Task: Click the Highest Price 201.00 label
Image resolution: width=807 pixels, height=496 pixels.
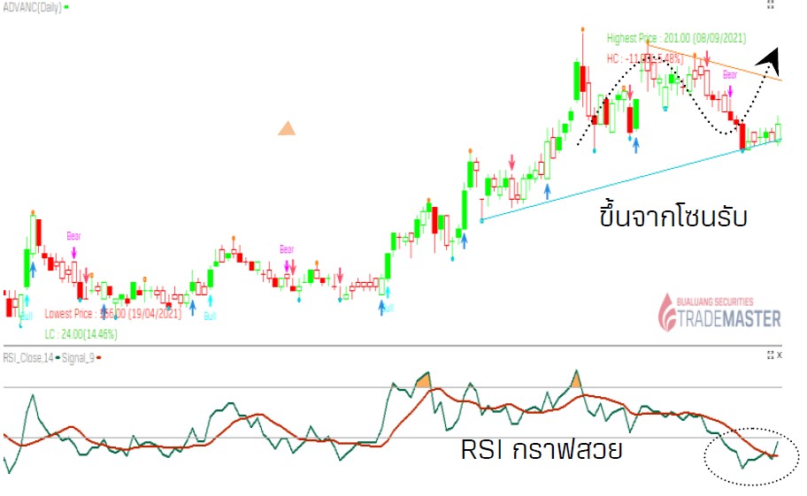Action: [x=676, y=38]
